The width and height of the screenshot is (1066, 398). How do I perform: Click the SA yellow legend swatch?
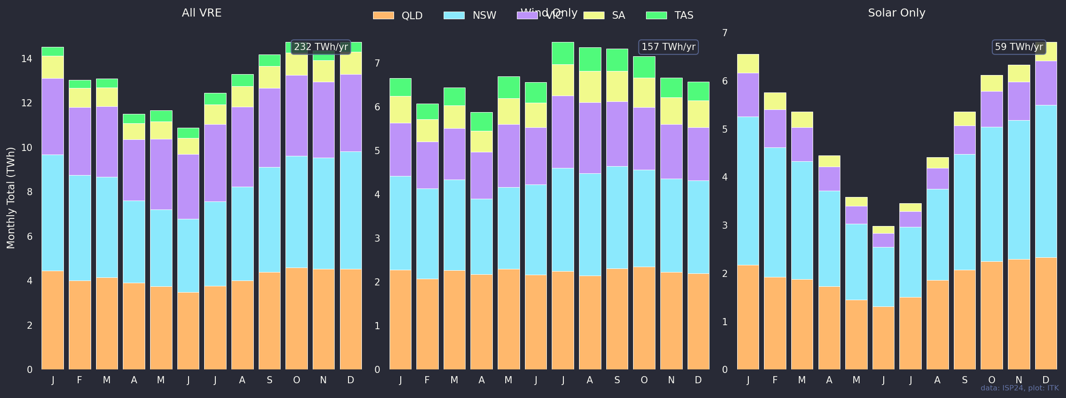coord(594,16)
